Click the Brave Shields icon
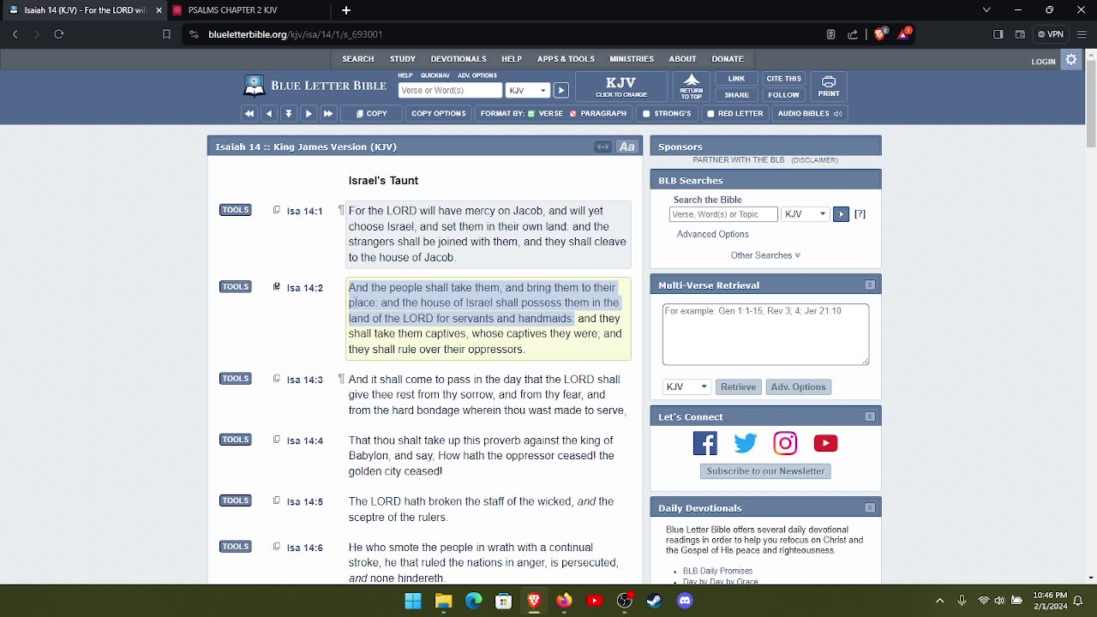The width and height of the screenshot is (1097, 617). (x=879, y=34)
